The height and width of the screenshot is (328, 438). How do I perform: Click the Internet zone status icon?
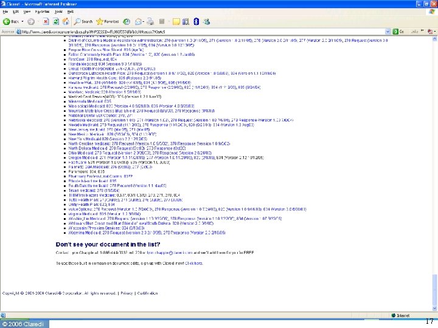pos(394,315)
